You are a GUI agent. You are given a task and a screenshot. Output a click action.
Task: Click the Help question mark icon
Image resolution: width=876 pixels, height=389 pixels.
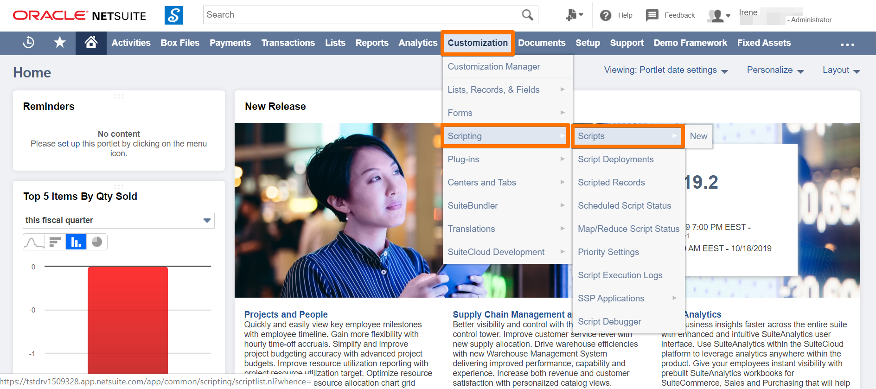click(605, 15)
